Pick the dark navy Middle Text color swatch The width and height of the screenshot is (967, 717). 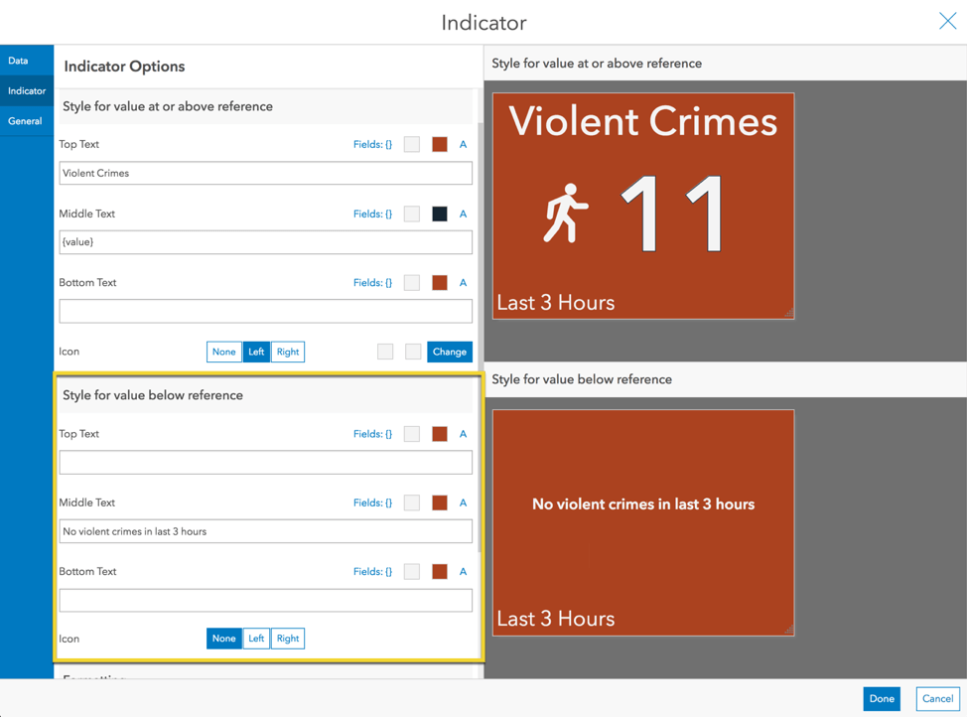440,215
